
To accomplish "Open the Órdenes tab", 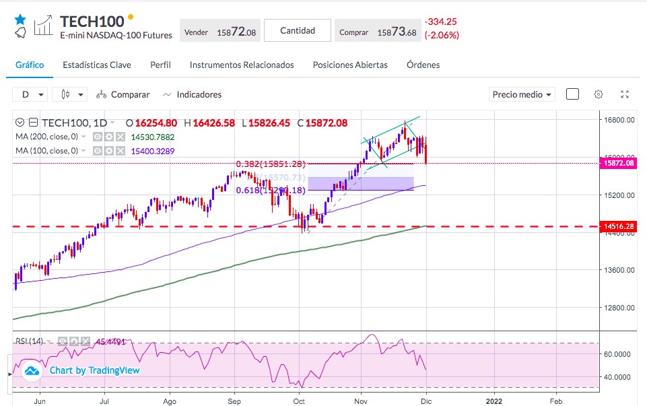I will click(x=423, y=65).
